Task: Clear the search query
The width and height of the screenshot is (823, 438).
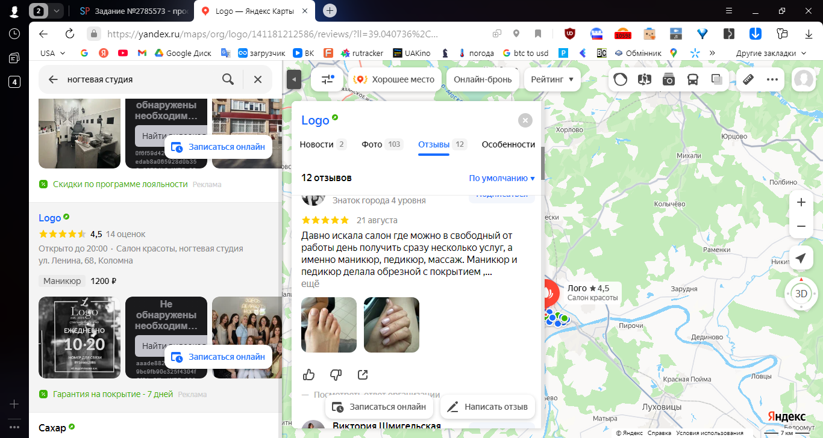Action: (x=258, y=79)
